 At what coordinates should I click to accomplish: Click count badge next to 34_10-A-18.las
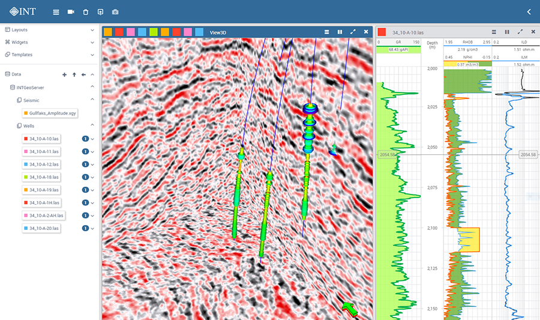pos(85,177)
